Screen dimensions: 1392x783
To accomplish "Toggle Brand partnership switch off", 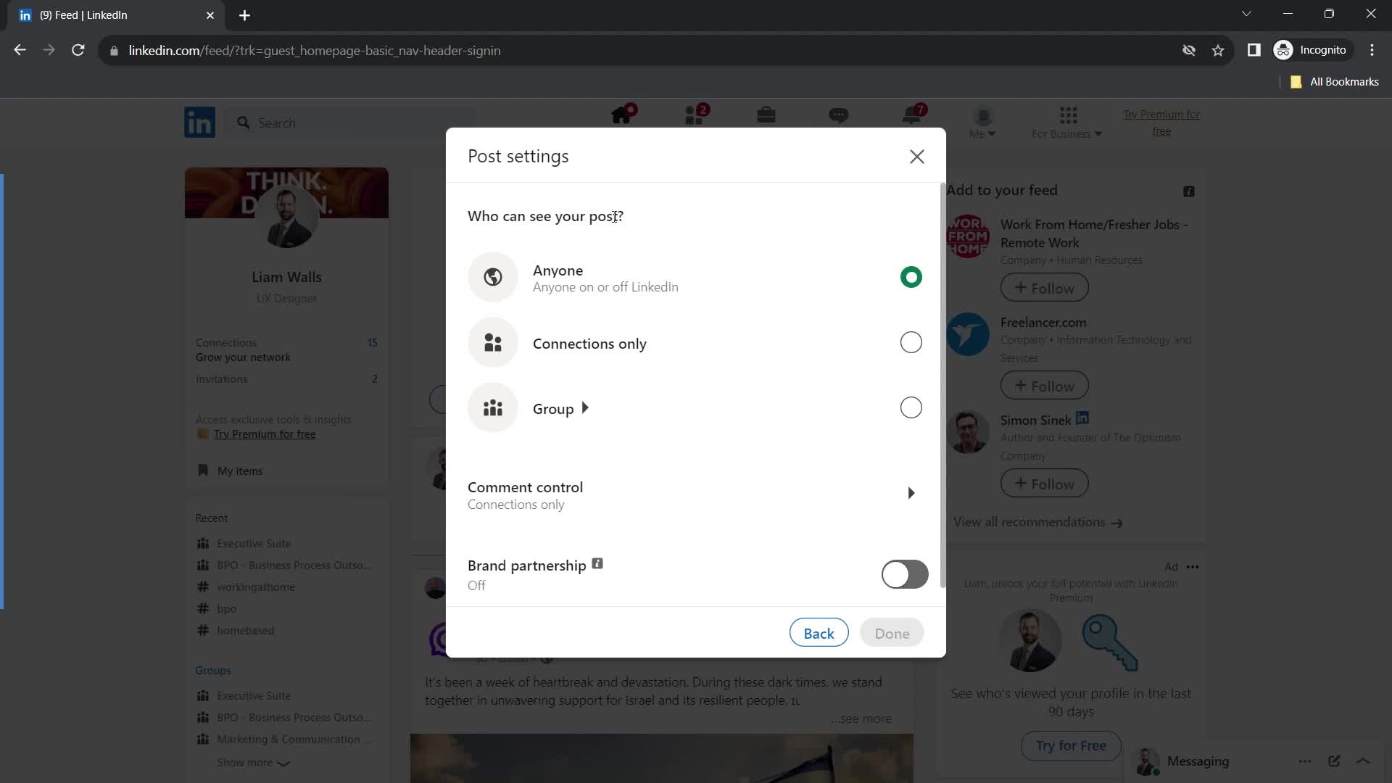I will [x=903, y=575].
